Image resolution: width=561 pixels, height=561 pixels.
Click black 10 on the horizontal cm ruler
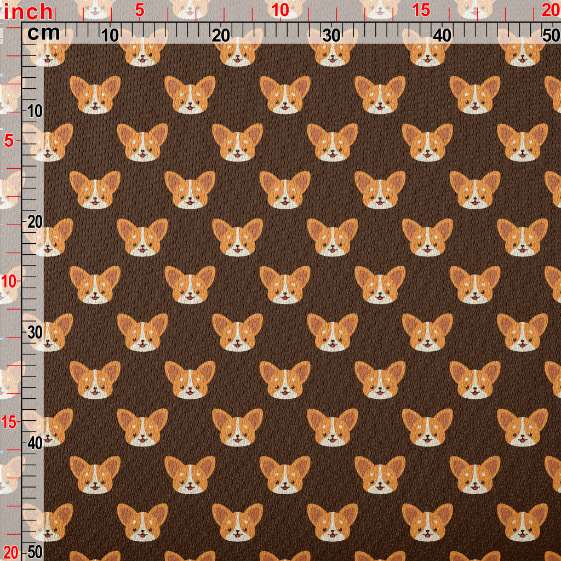click(x=110, y=36)
